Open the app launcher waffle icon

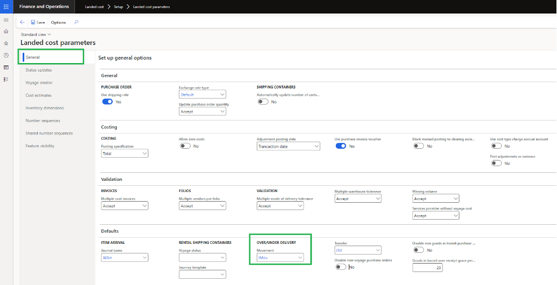coord(6,7)
